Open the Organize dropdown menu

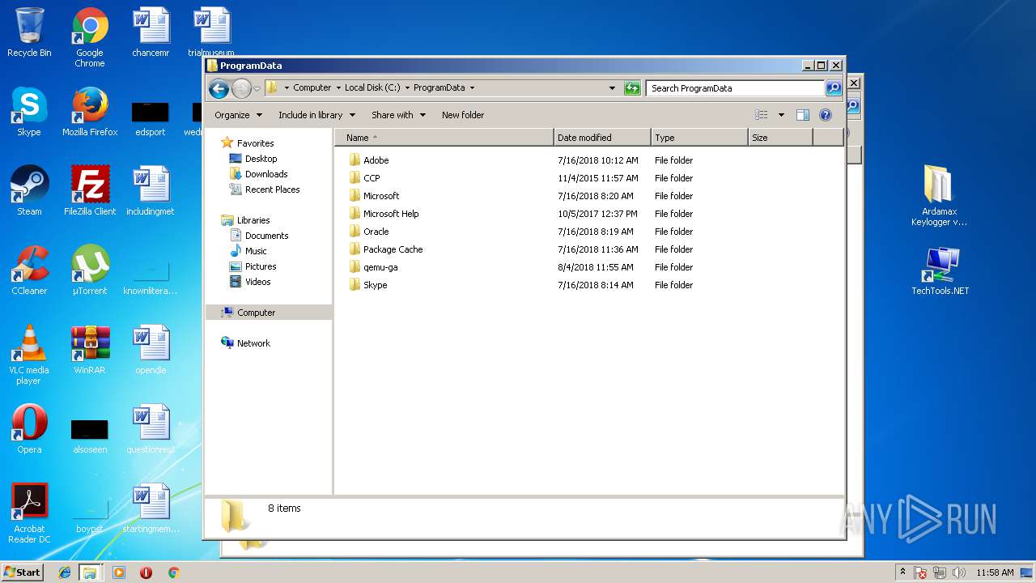(238, 115)
